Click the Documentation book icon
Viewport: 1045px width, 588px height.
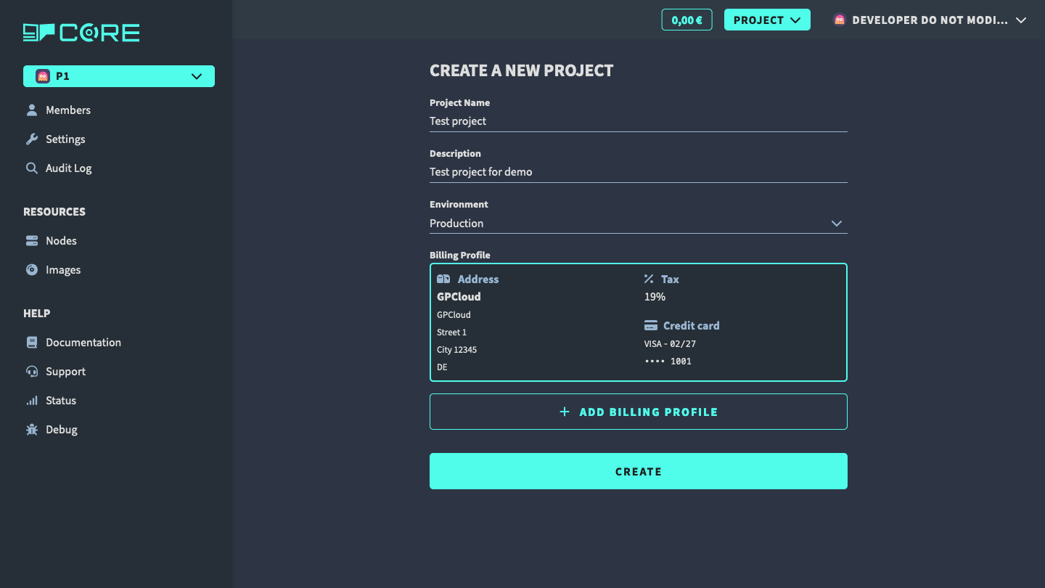point(32,343)
